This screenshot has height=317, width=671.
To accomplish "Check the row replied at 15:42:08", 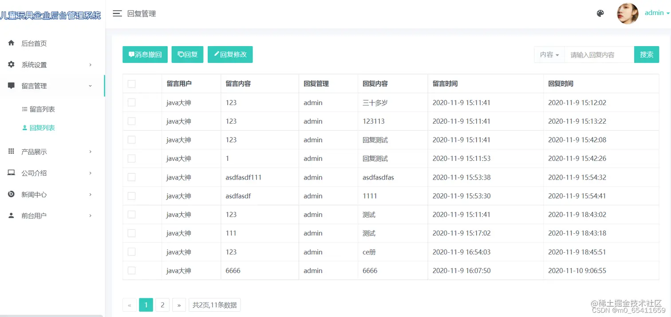I will [131, 140].
